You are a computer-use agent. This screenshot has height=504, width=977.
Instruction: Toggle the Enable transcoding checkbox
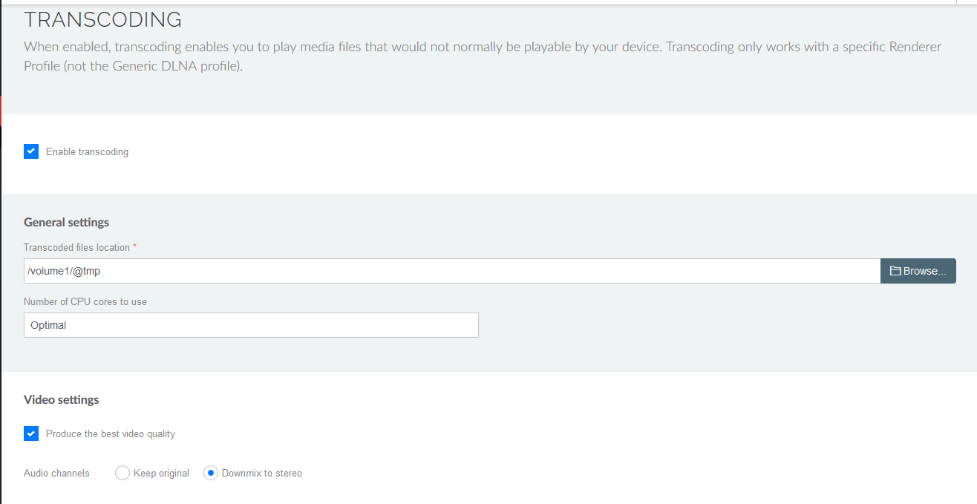(x=31, y=151)
